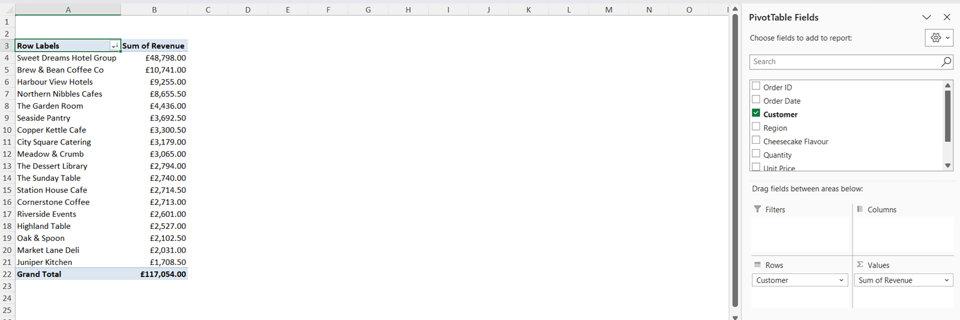Screen dimensions: 960x320
Task: Check the Order Date field
Action: (x=756, y=100)
